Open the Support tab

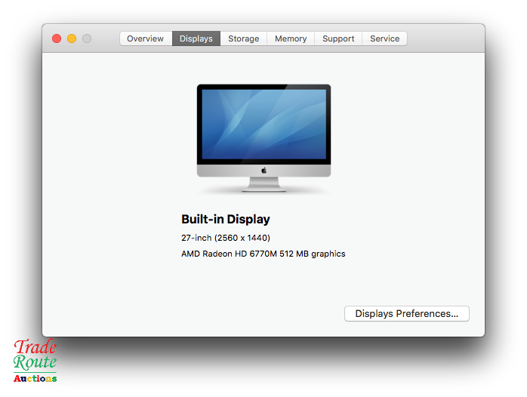point(338,38)
